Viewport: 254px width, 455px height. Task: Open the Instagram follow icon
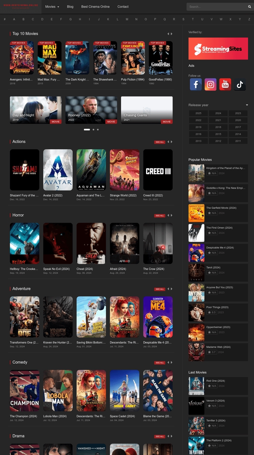210,85
